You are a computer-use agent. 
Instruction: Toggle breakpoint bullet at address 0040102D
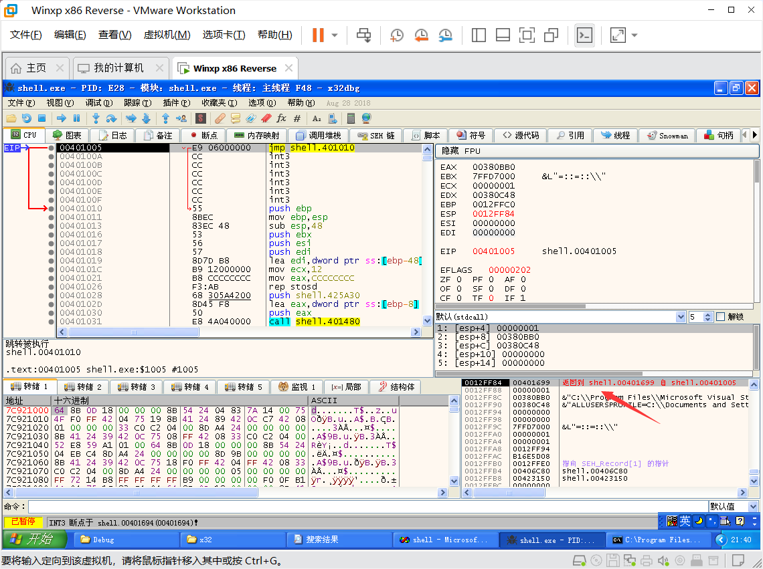click(x=51, y=304)
